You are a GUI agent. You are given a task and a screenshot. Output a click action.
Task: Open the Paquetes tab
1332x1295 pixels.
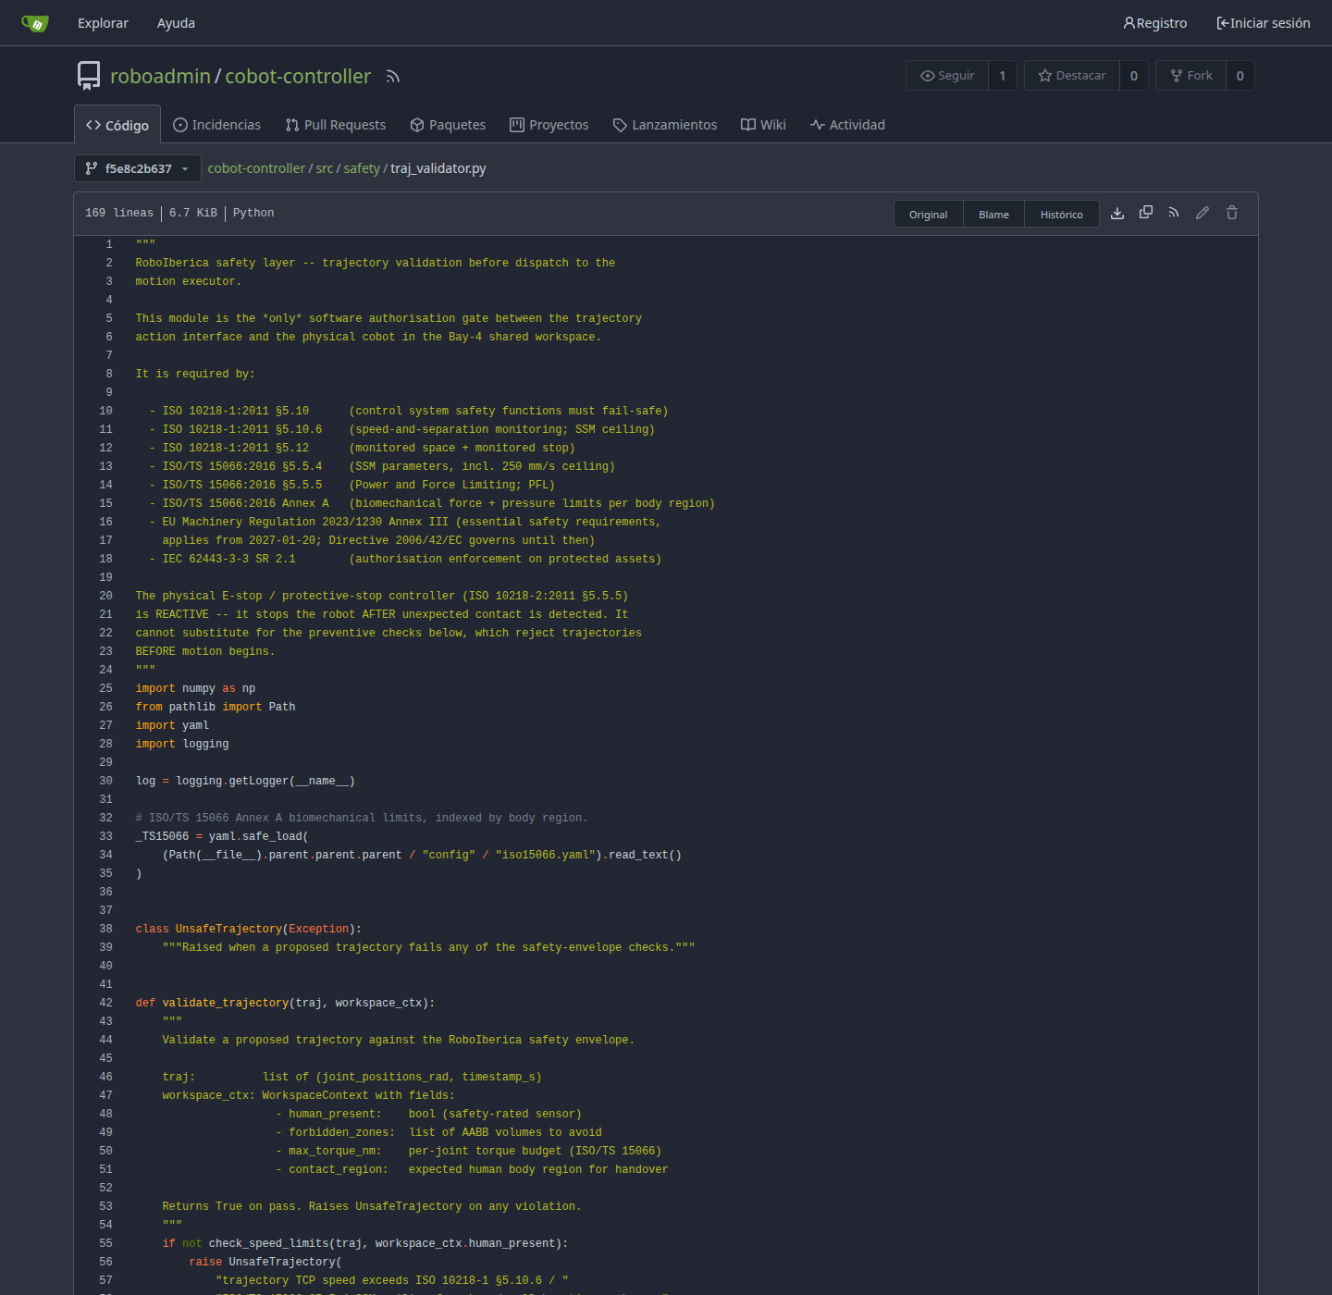click(448, 125)
